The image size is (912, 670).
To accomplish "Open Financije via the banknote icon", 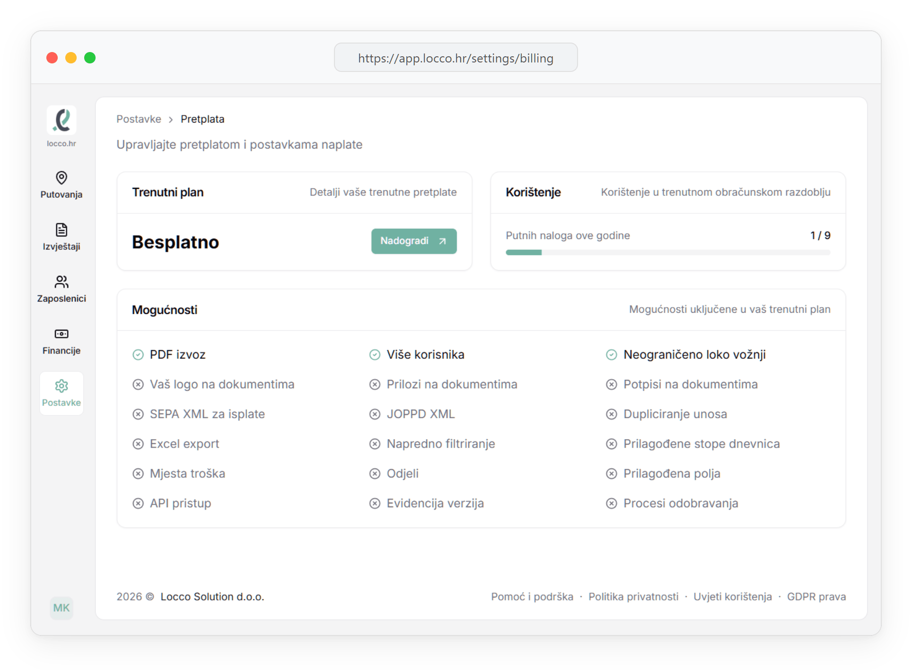I will [x=61, y=334].
